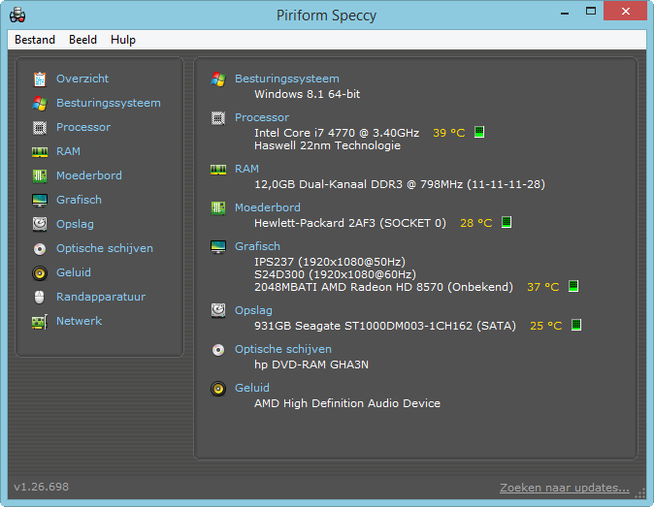
Task: Select Randapparatuur in the sidebar
Action: coord(101,297)
